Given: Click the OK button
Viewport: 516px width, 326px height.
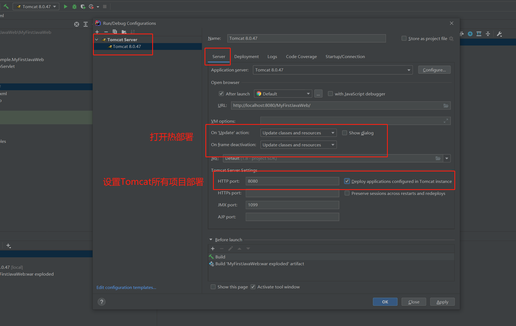Looking at the screenshot, I should coord(385,302).
